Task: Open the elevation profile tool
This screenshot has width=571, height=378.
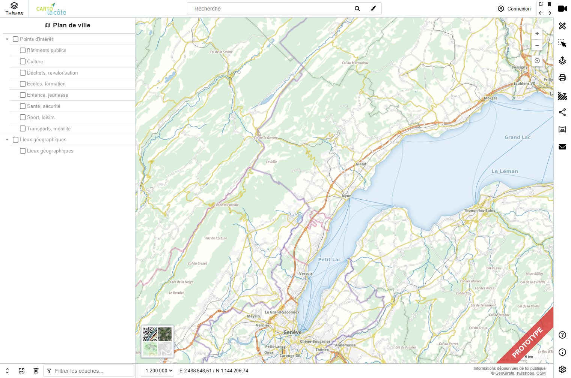Action: coord(562,130)
